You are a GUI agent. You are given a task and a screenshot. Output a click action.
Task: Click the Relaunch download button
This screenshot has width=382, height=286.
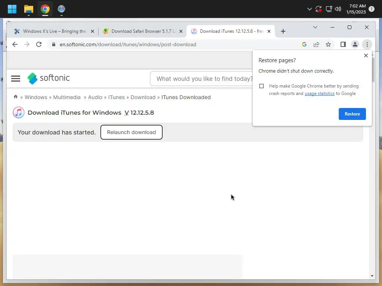(x=131, y=132)
